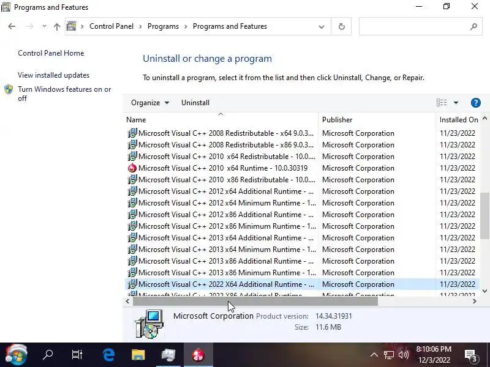
Task: Click the Forward navigation arrow
Action: click(29, 26)
